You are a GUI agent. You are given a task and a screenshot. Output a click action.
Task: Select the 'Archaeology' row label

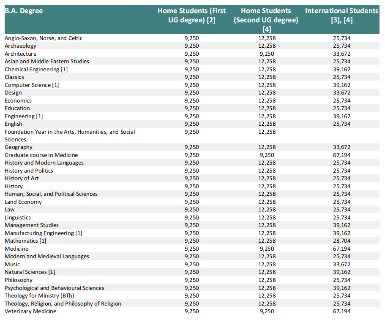(20, 46)
